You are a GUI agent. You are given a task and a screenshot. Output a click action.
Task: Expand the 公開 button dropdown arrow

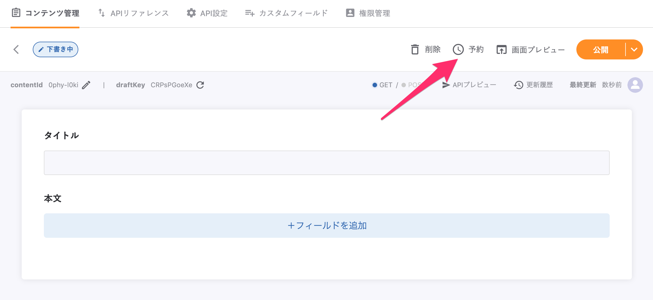pyautogui.click(x=634, y=50)
